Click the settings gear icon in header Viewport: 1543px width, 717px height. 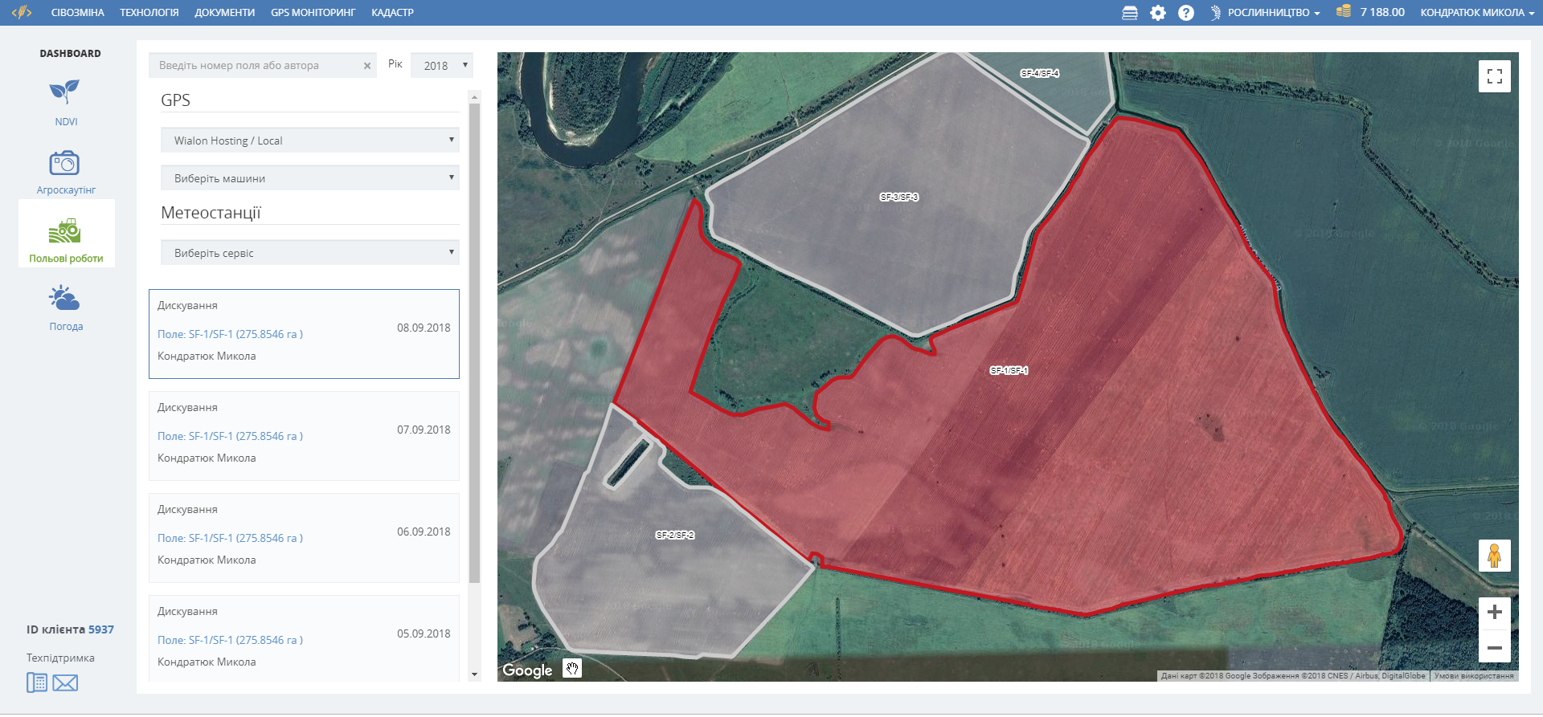(1157, 13)
